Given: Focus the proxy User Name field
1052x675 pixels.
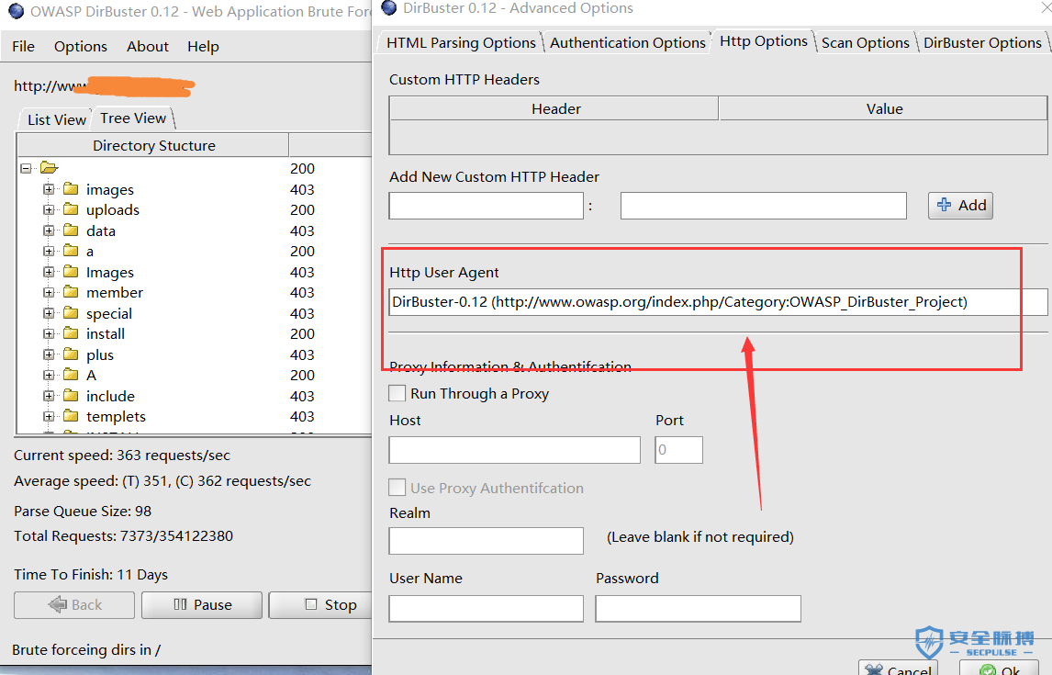Looking at the screenshot, I should click(487, 609).
